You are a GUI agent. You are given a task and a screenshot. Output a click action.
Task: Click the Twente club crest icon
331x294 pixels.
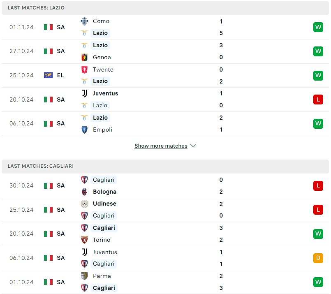84,69
